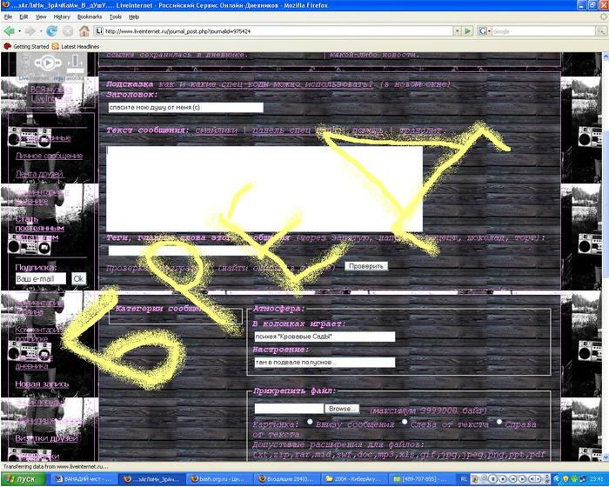Select 'Внизу сообщения' picture position radio

tap(310, 422)
